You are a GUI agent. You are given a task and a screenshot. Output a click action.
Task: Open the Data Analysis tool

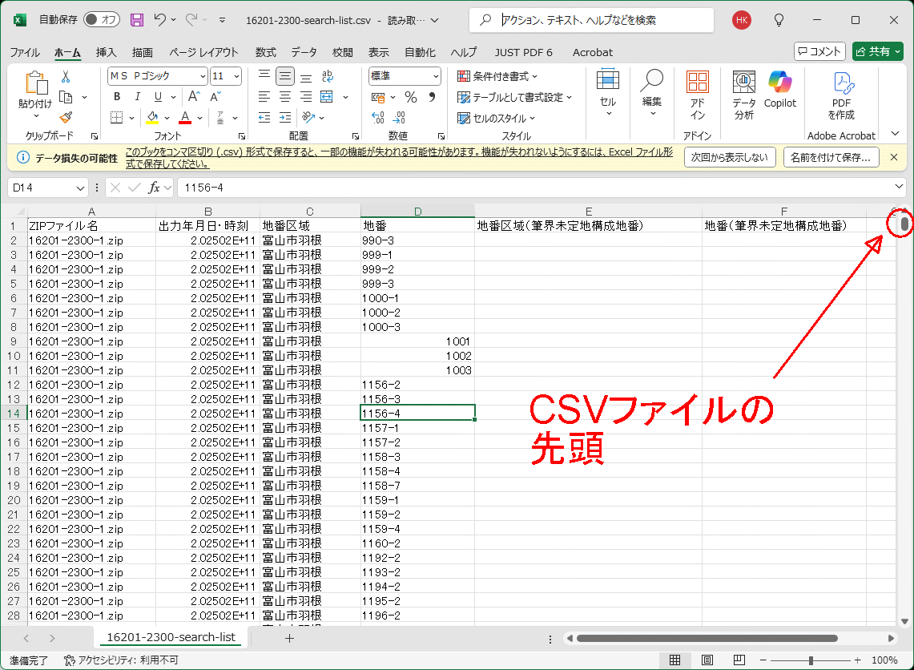tap(744, 95)
